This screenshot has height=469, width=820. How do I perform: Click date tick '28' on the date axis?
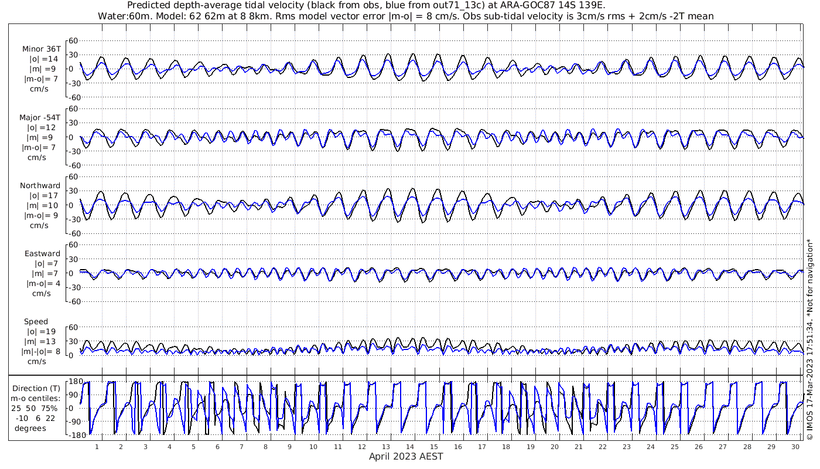pos(747,447)
